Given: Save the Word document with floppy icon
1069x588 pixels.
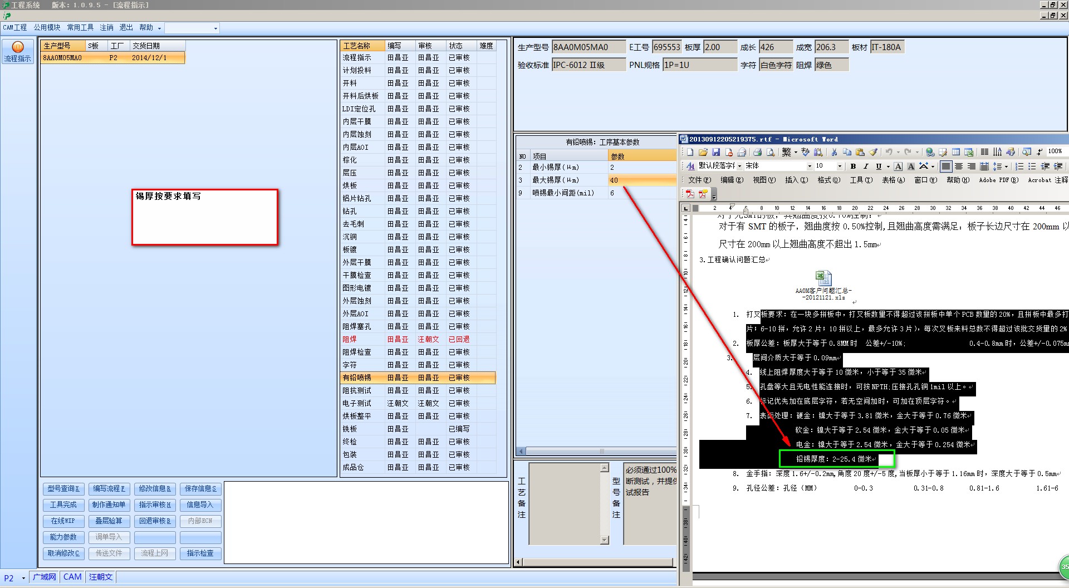Looking at the screenshot, I should (x=716, y=152).
